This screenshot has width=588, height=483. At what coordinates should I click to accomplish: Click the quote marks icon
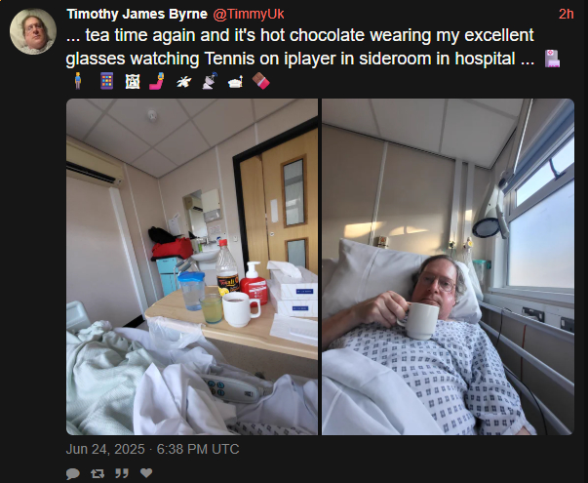(122, 473)
